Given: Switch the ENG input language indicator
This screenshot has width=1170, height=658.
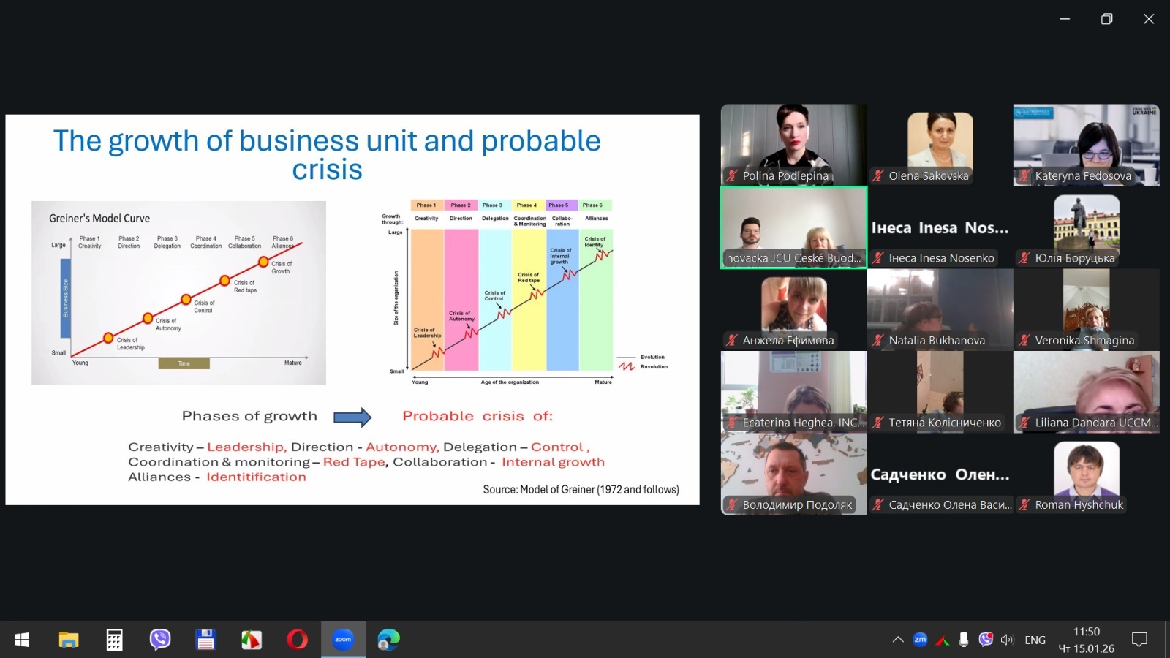Looking at the screenshot, I should 1035,640.
